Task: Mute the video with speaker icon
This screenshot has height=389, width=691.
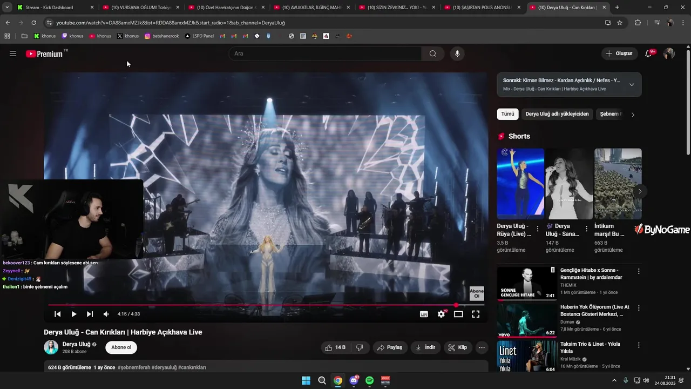Action: point(106,314)
